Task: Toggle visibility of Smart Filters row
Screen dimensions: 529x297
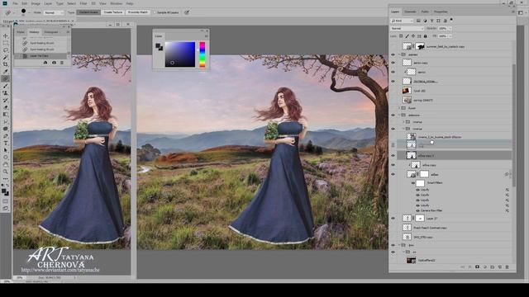Action: click(413, 183)
